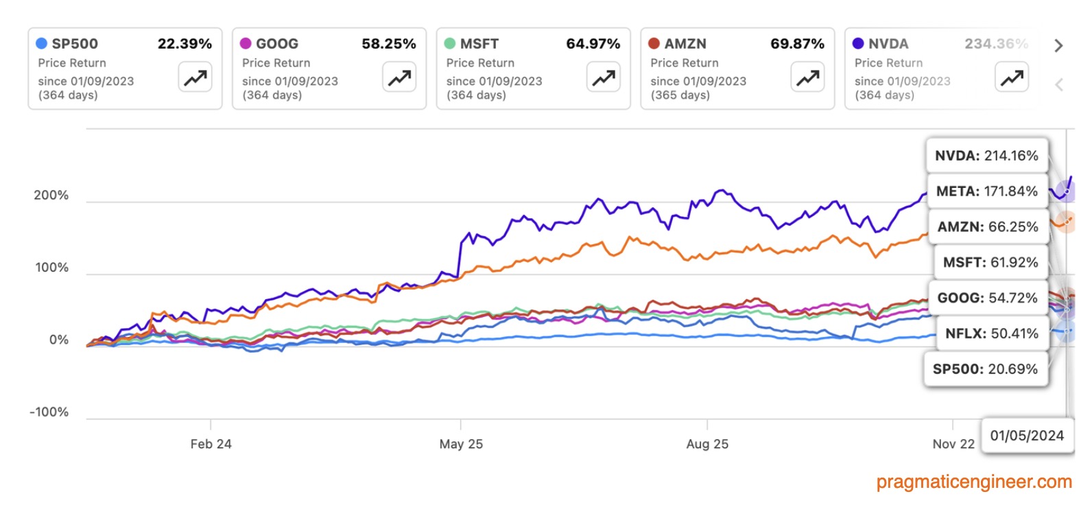Click the green dot icon beside MSFT
1092x505 pixels.
click(x=449, y=43)
